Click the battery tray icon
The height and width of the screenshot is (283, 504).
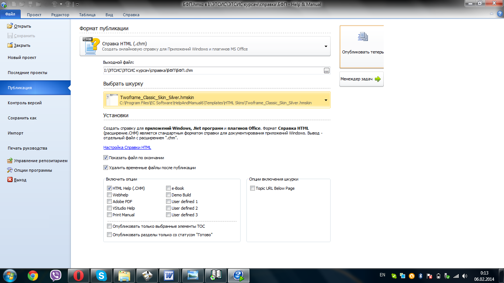point(438,276)
